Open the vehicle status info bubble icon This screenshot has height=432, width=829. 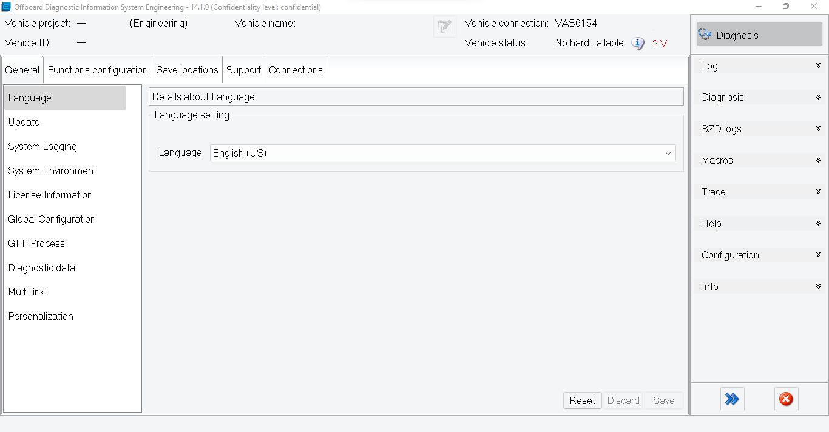click(x=637, y=43)
